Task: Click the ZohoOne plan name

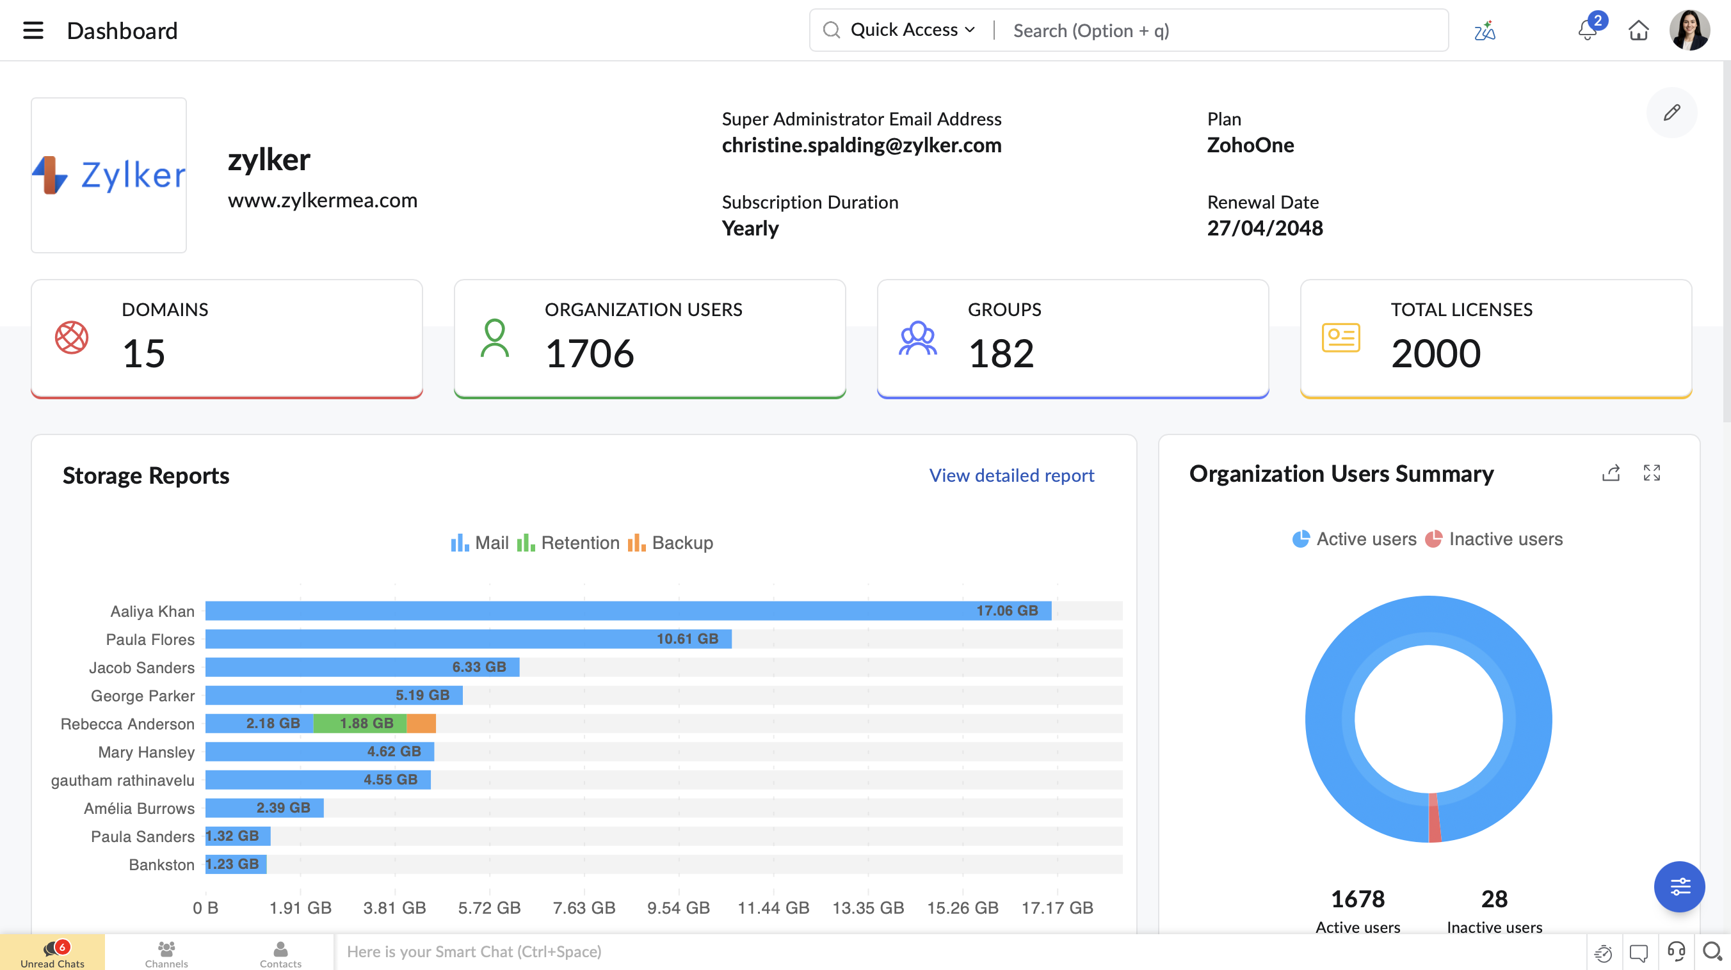Action: tap(1250, 145)
